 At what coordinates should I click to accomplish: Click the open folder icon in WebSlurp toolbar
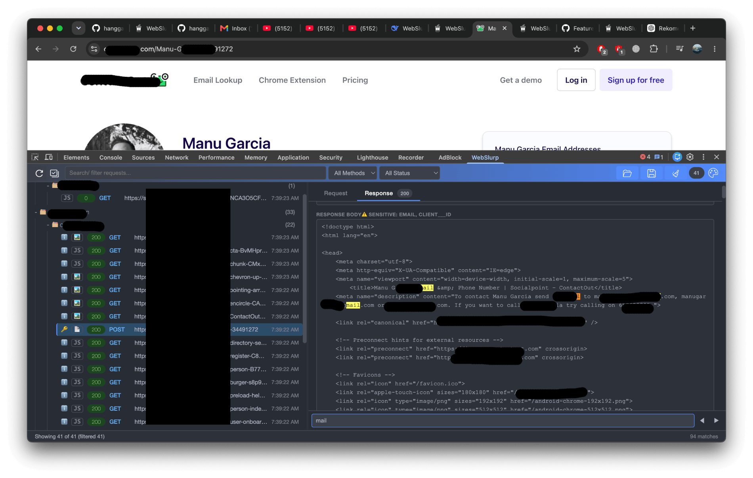click(x=627, y=173)
